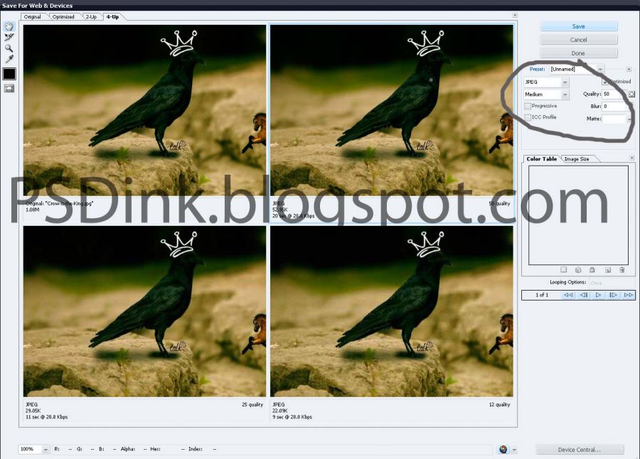640x459 pixels.
Task: Click the lock selected colors icon
Action: point(592,270)
